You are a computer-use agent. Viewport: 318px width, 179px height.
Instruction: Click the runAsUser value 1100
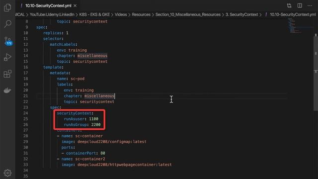point(94,119)
